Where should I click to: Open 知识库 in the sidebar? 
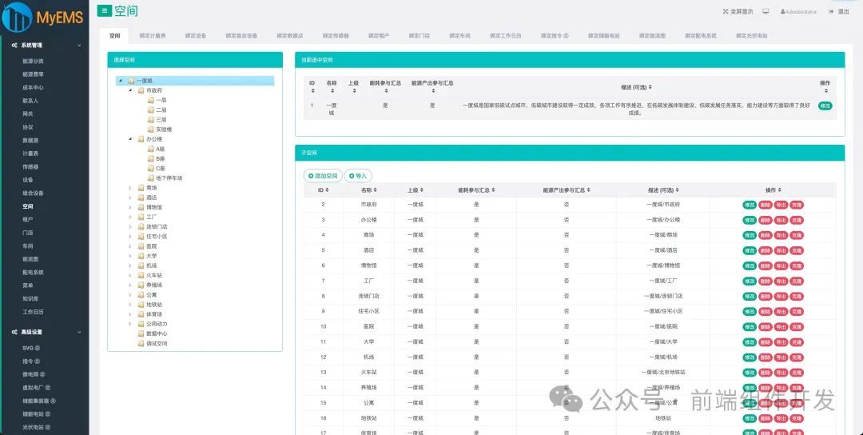[x=30, y=299]
